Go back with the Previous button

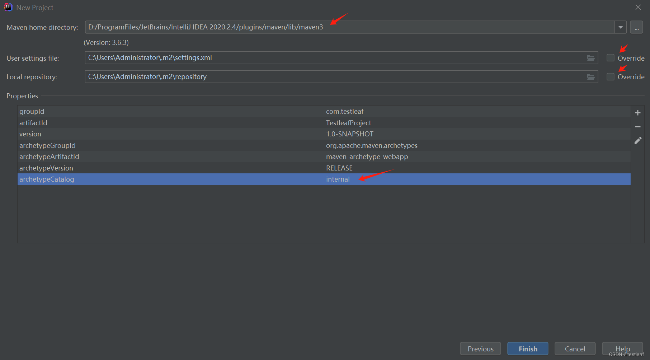click(480, 349)
